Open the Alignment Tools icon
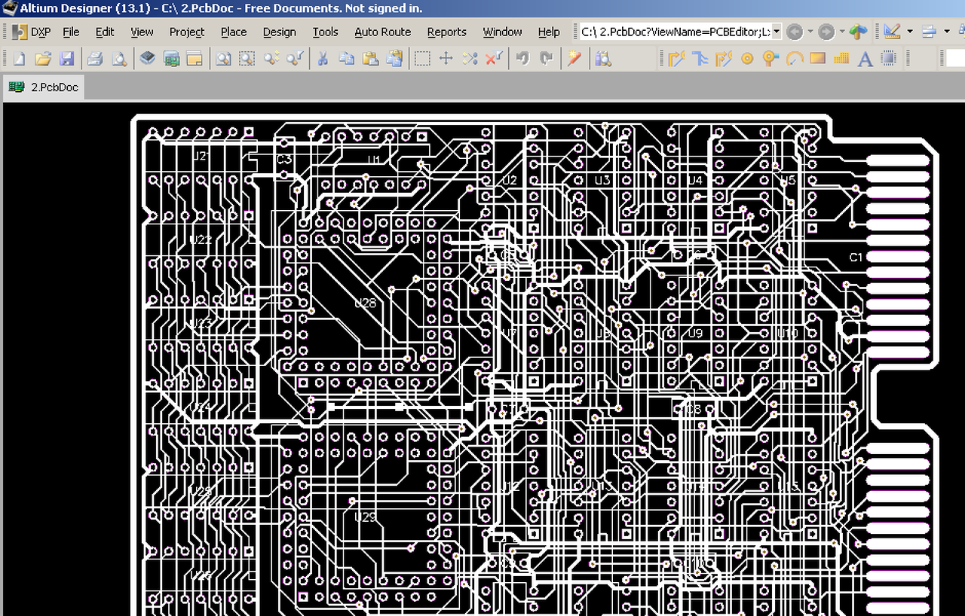This screenshot has height=616, width=965. coord(929,32)
